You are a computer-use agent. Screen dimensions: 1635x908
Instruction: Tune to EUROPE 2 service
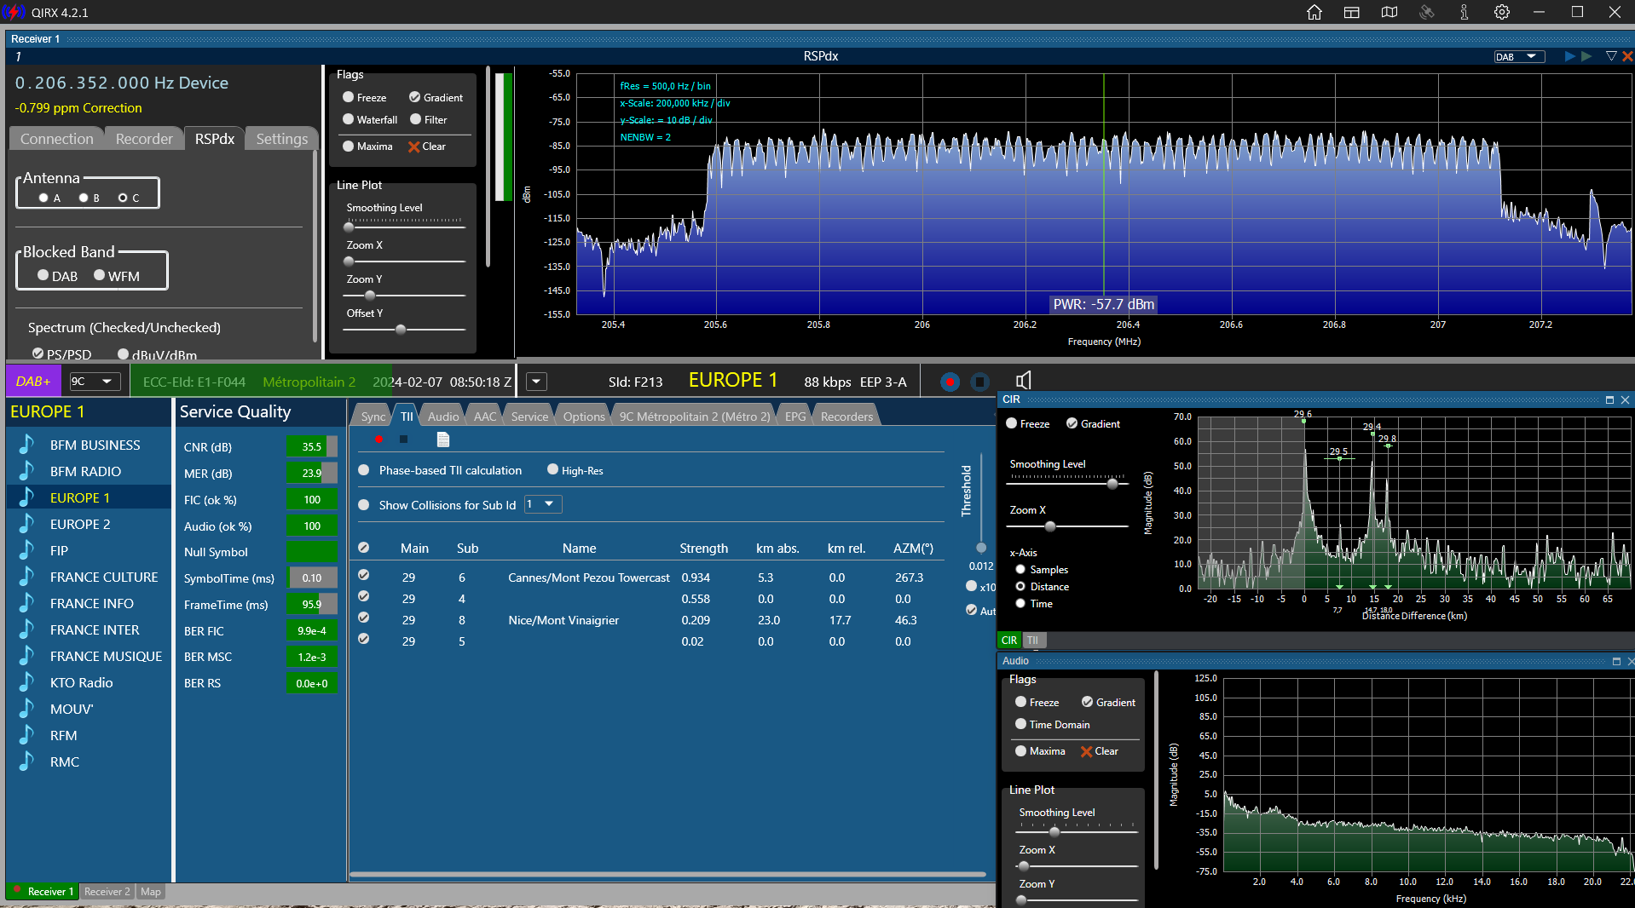80,524
